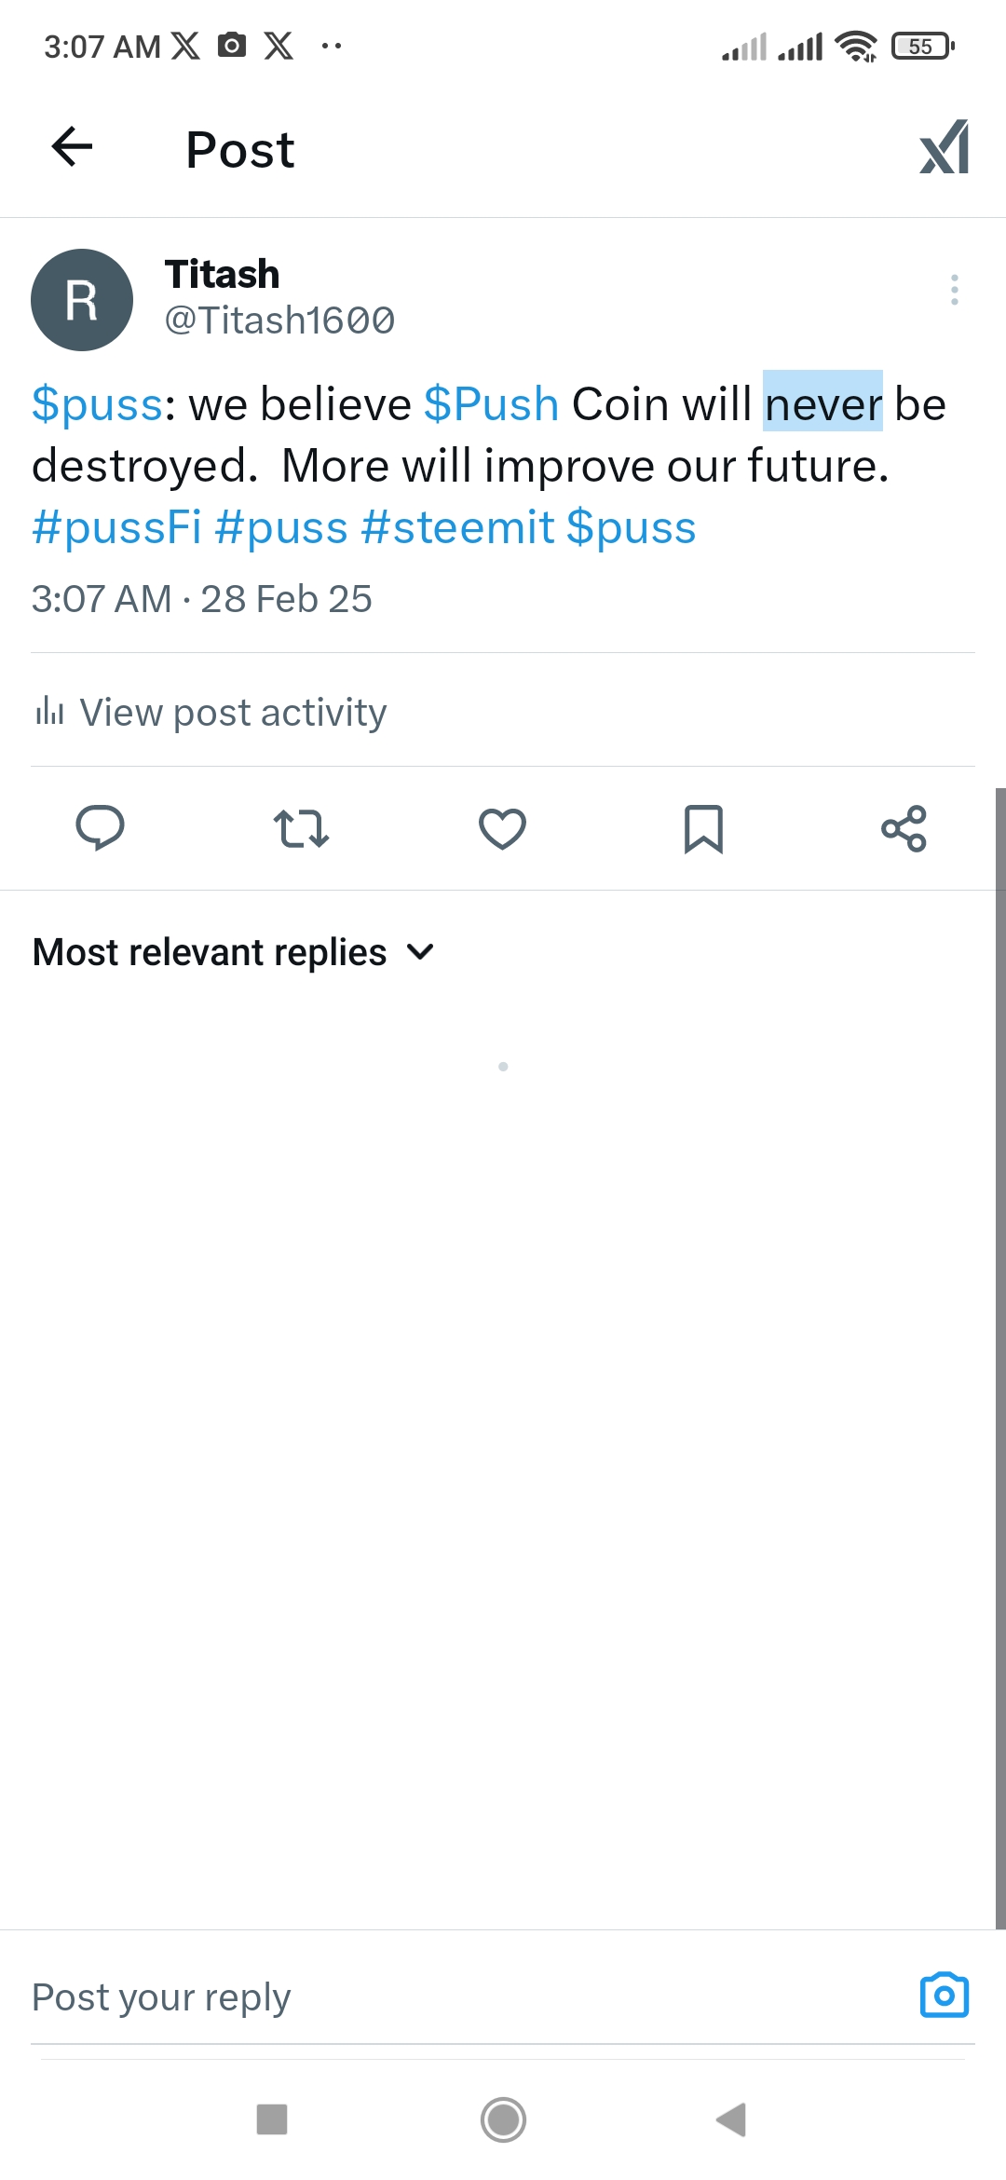
Task: Open Grok via the xI icon
Action: coord(944,147)
